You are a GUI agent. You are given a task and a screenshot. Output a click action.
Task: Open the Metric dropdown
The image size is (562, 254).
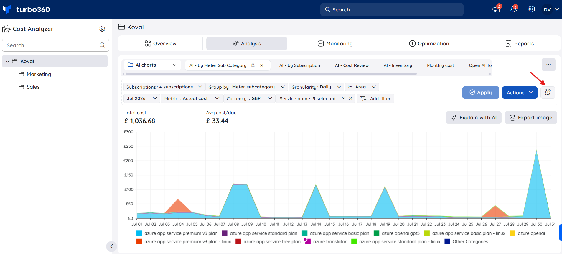click(x=192, y=98)
